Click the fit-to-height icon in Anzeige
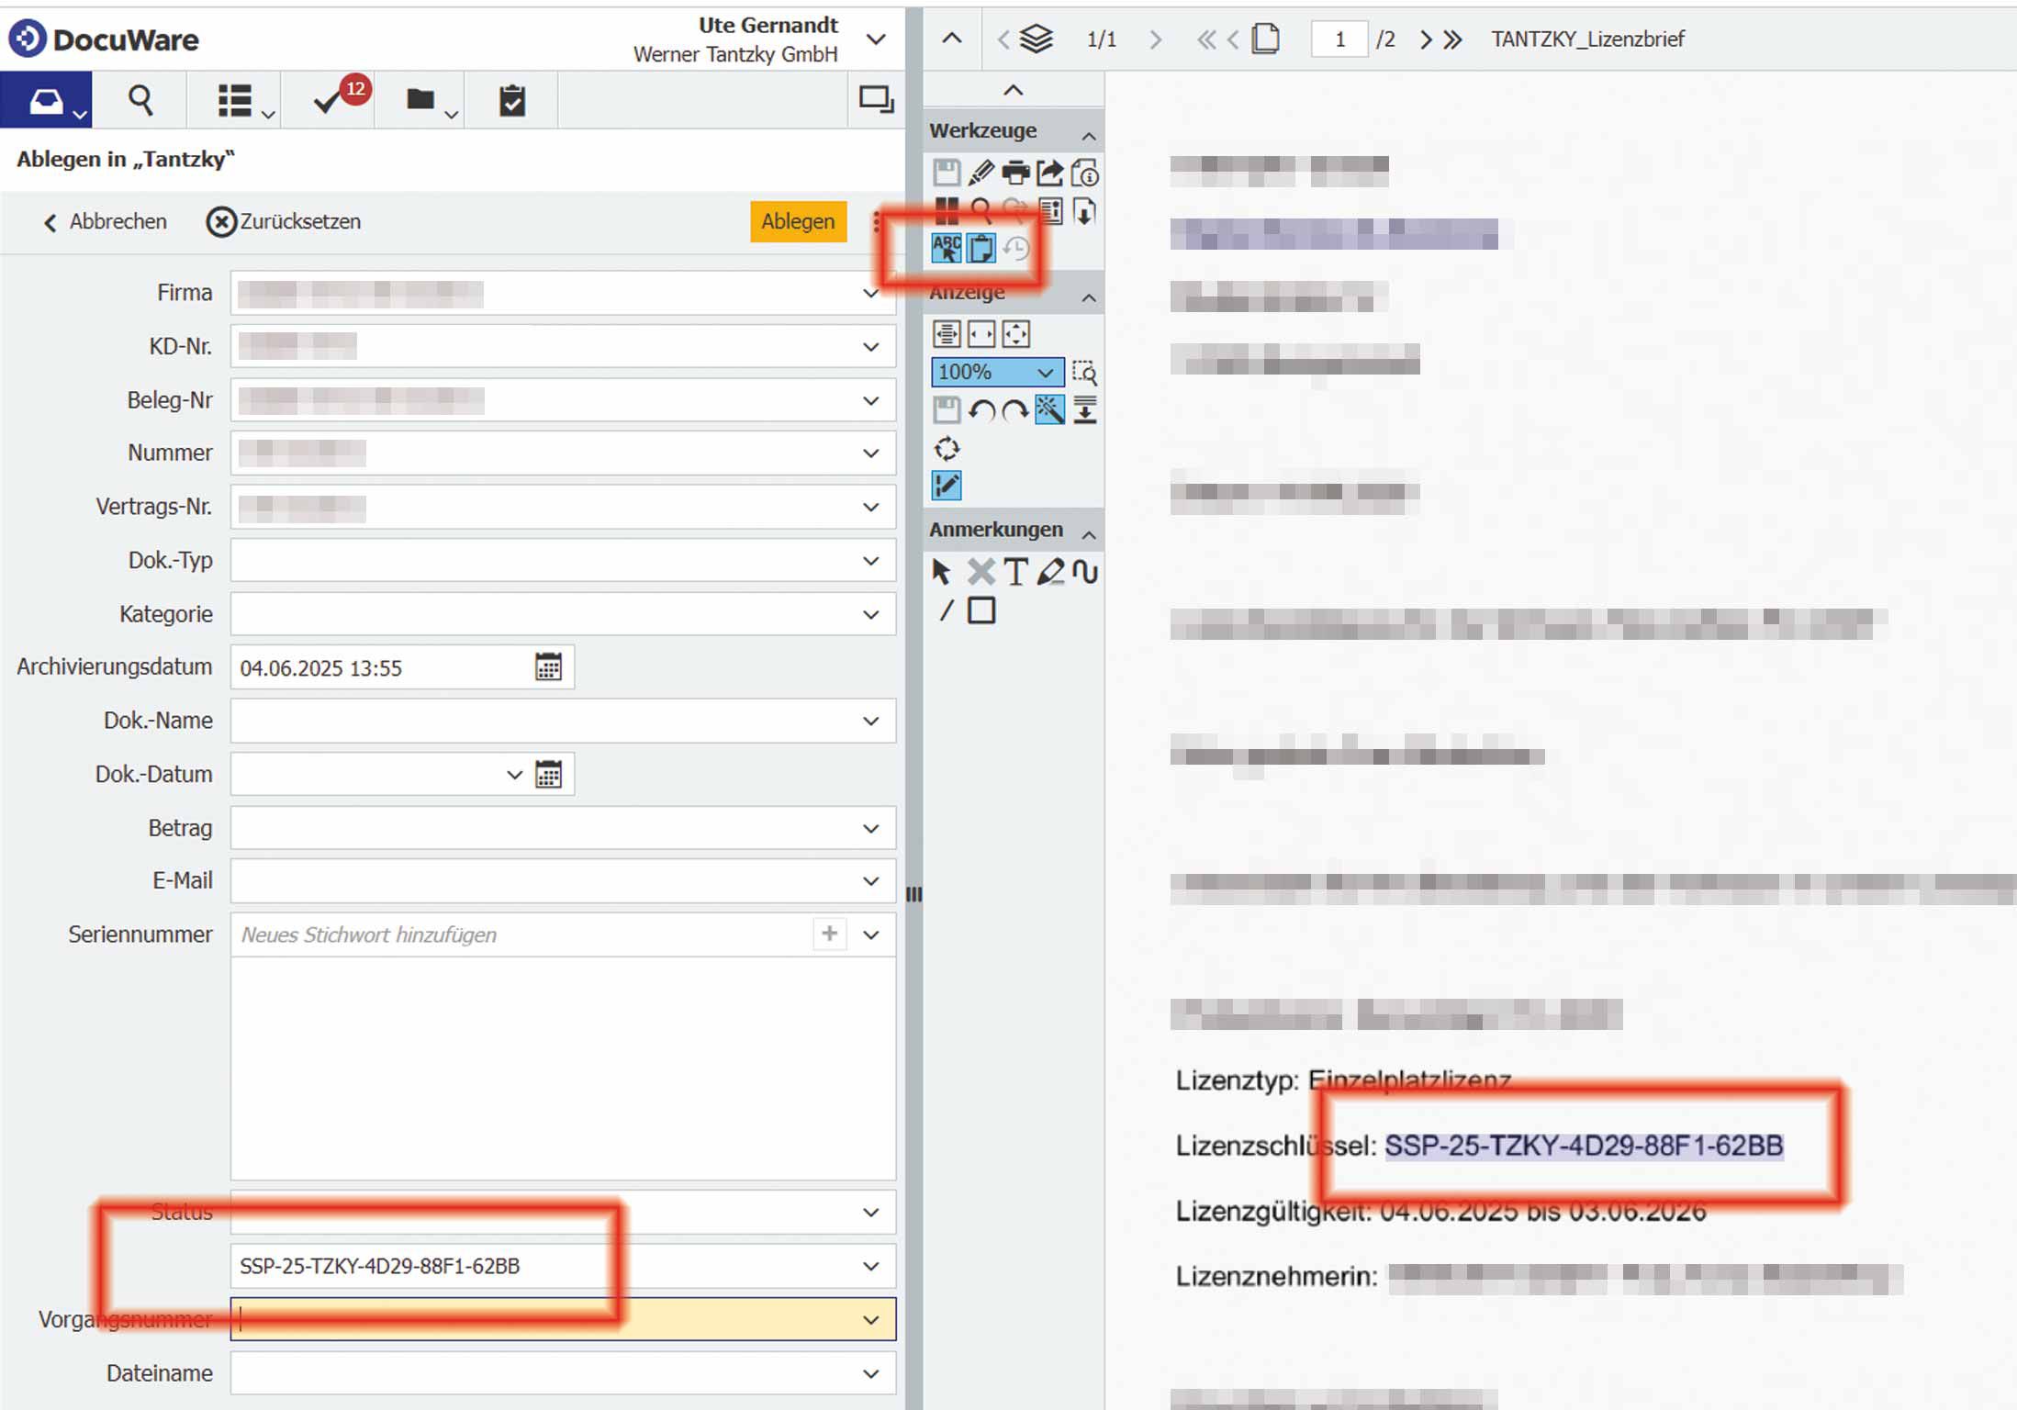The width and height of the screenshot is (2017, 1410). pos(947,334)
